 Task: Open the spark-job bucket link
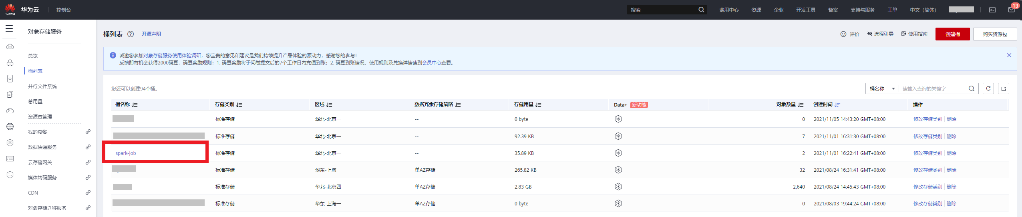(126, 153)
